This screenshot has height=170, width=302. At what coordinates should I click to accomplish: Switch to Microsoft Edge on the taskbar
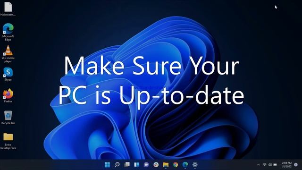(x=185, y=165)
